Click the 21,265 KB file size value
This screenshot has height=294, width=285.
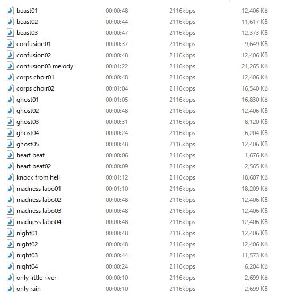coord(255,66)
